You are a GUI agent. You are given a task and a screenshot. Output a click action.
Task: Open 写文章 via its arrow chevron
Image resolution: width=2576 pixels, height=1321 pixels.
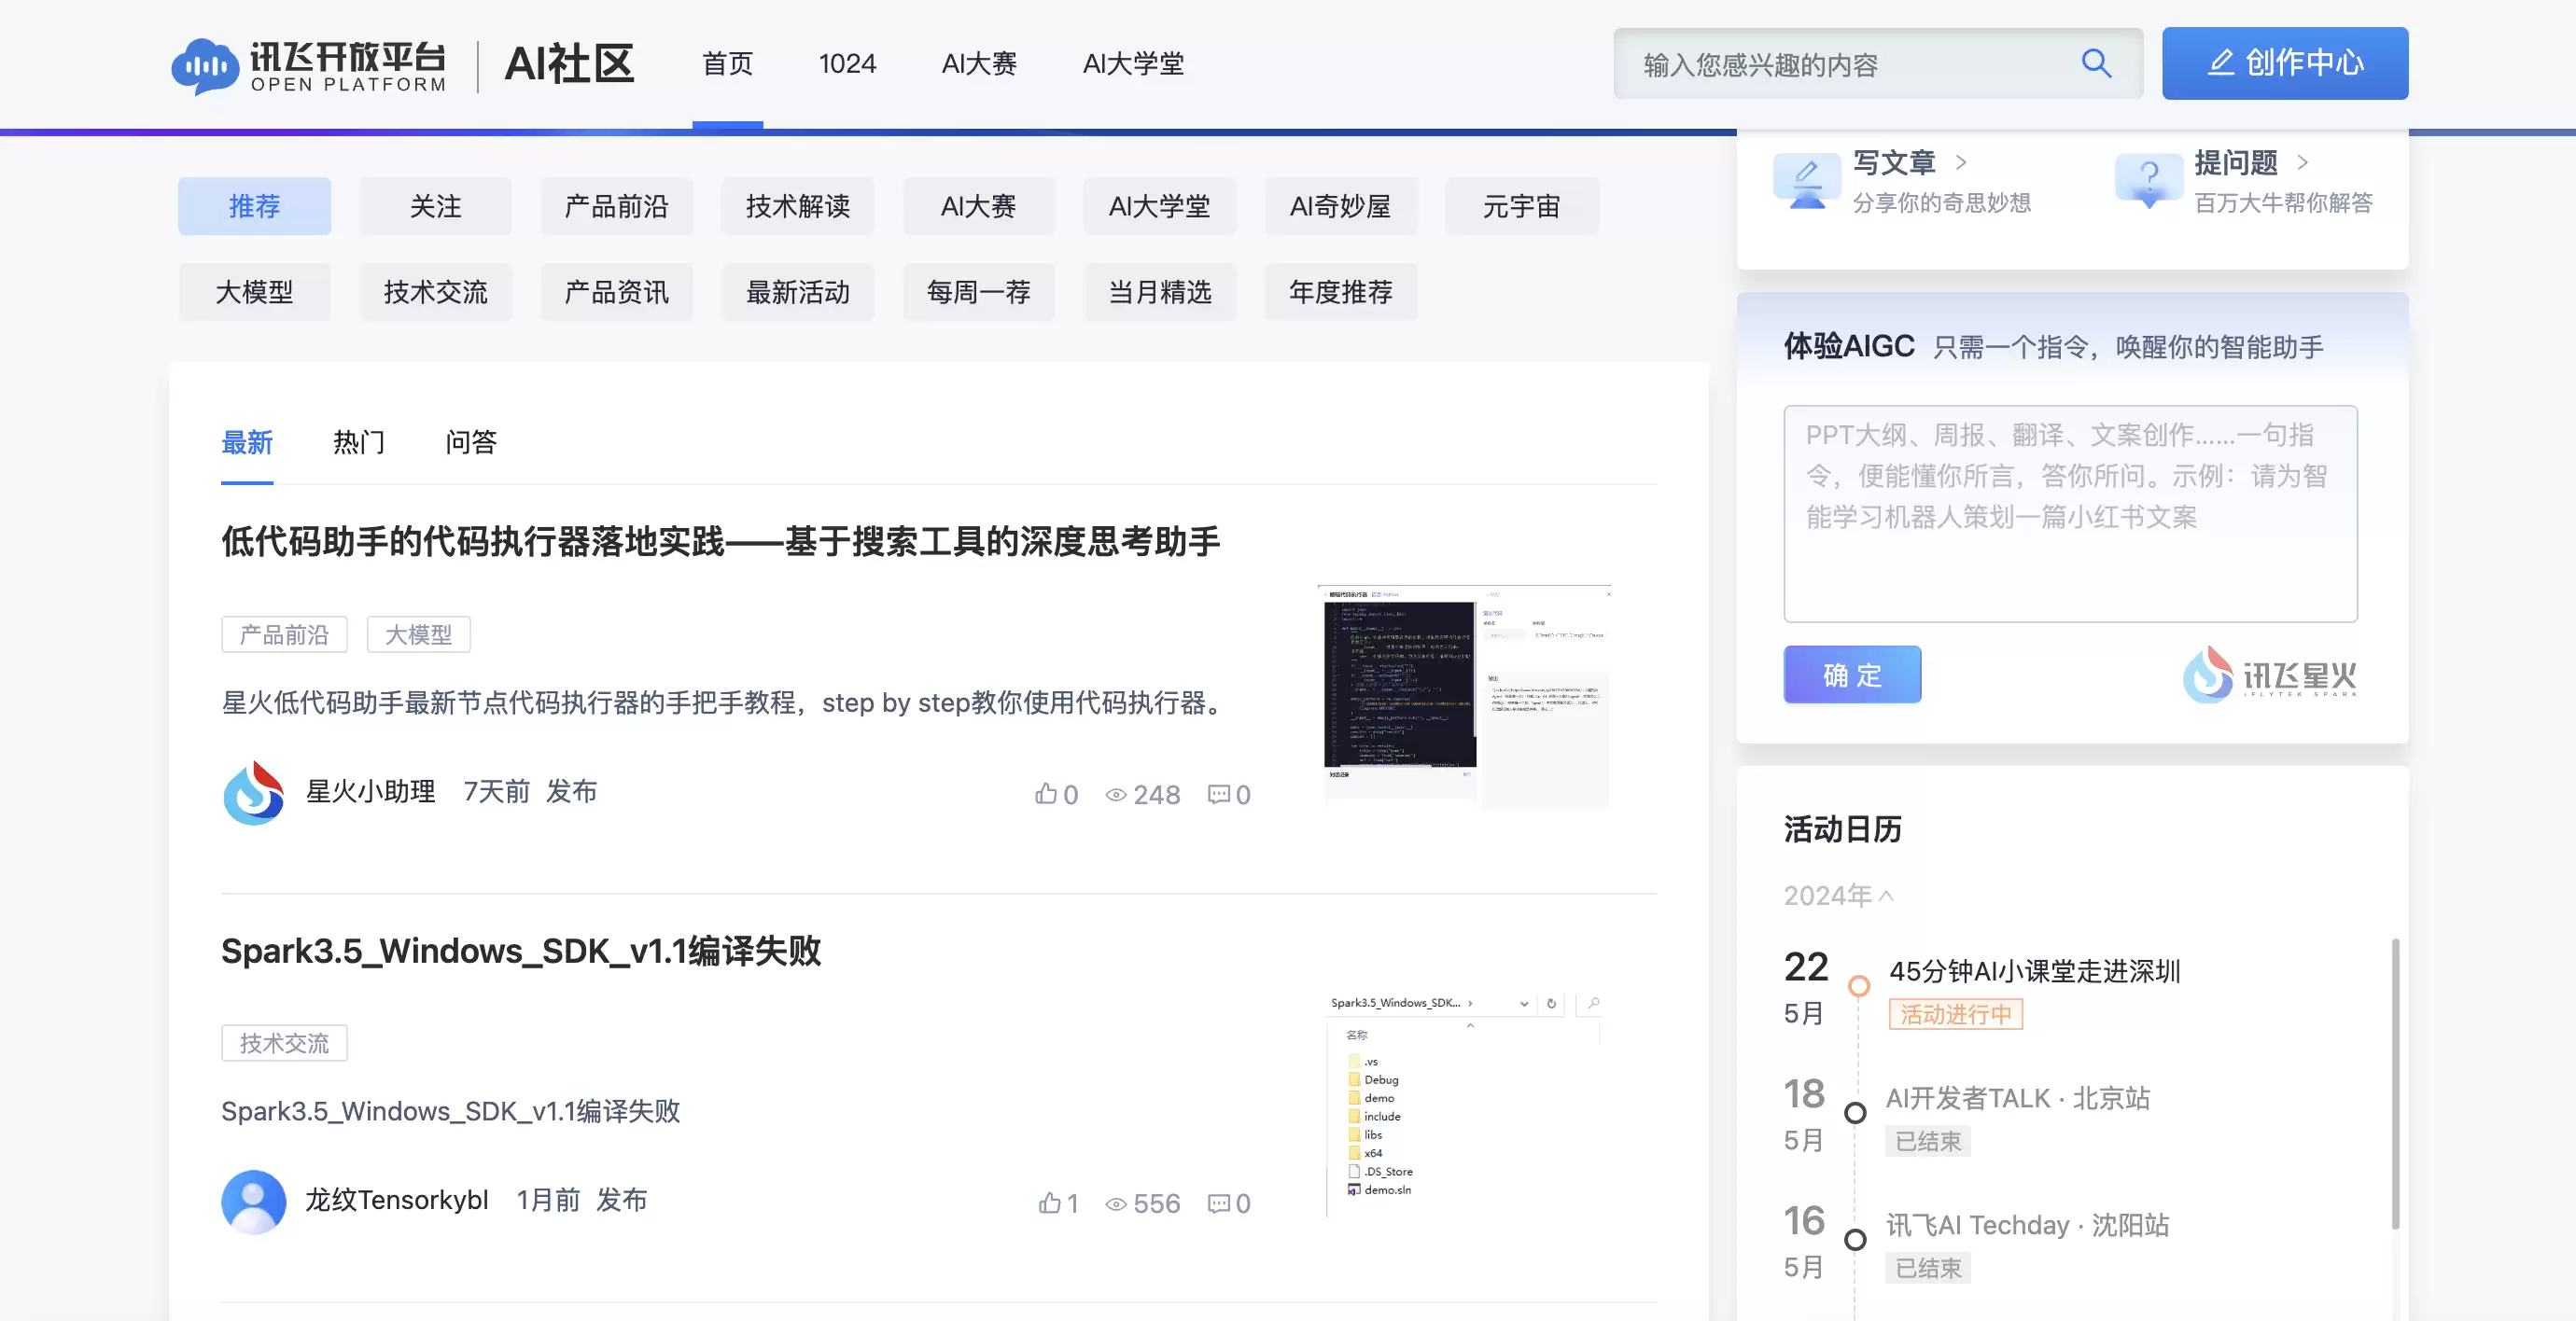point(1961,162)
